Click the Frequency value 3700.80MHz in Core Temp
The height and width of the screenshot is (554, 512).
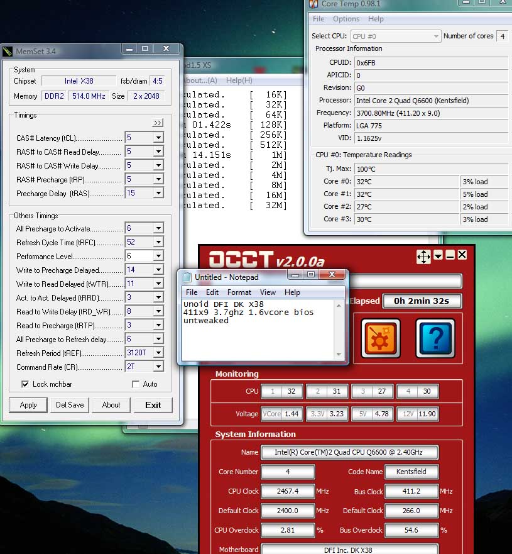coord(431,113)
